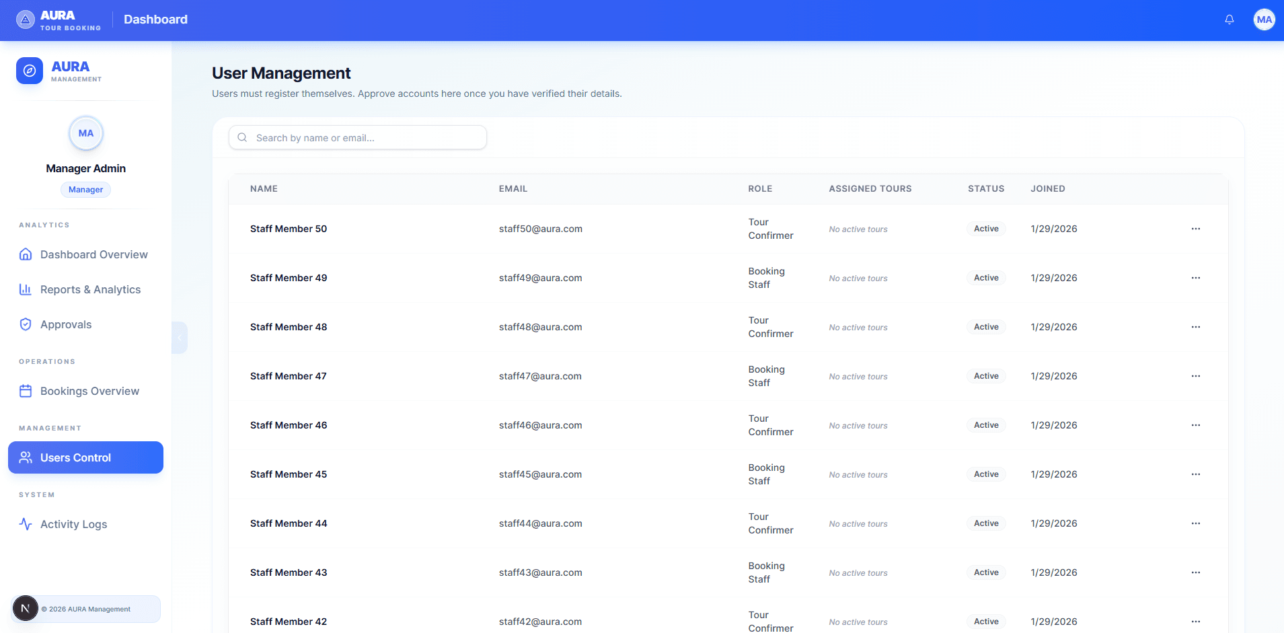Click the notification bell icon
The height and width of the screenshot is (633, 1284).
[x=1229, y=20]
